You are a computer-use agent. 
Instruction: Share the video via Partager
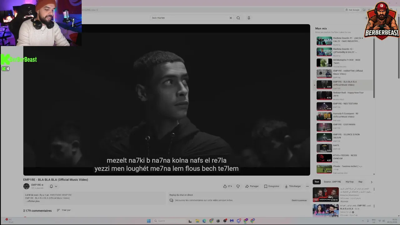(x=252, y=186)
